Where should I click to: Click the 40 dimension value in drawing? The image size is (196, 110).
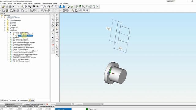[x=120, y=48]
